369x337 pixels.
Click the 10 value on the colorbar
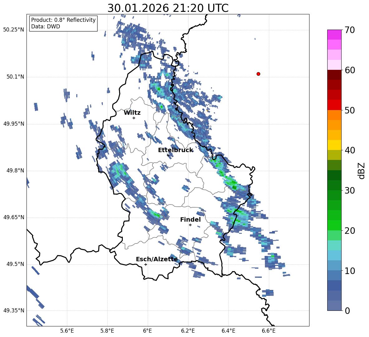350,271
